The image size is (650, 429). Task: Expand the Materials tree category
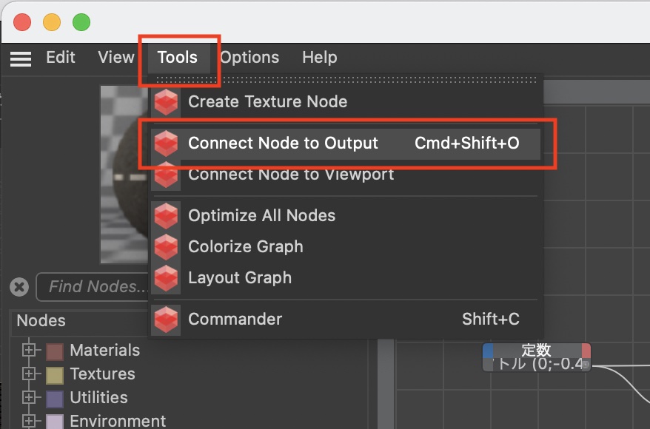click(30, 351)
